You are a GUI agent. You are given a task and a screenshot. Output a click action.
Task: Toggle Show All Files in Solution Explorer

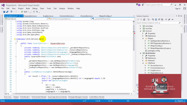(x=162, y=20)
